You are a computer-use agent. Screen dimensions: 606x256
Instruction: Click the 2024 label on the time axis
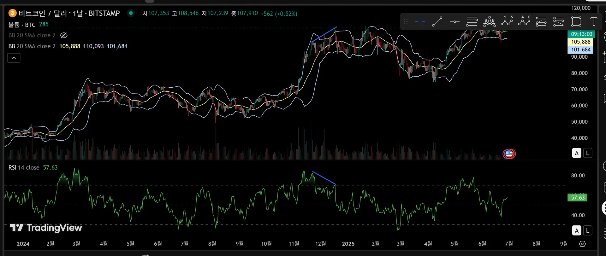tap(23, 244)
